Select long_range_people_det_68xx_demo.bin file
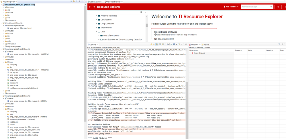 (24, 127)
